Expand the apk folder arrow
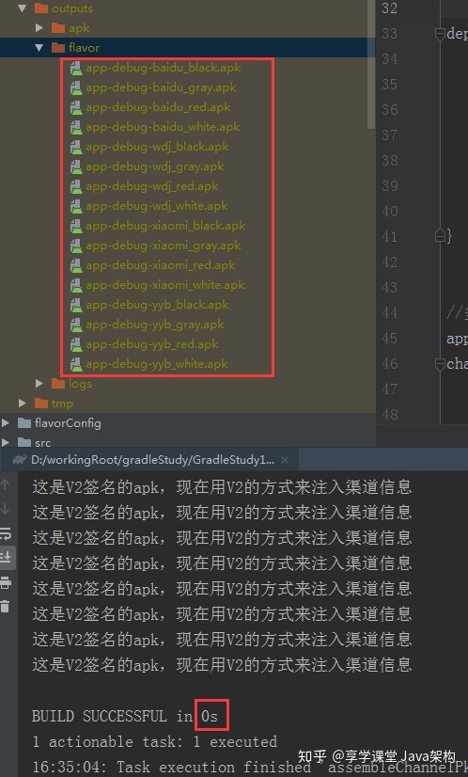This screenshot has height=777, width=468. click(x=39, y=28)
